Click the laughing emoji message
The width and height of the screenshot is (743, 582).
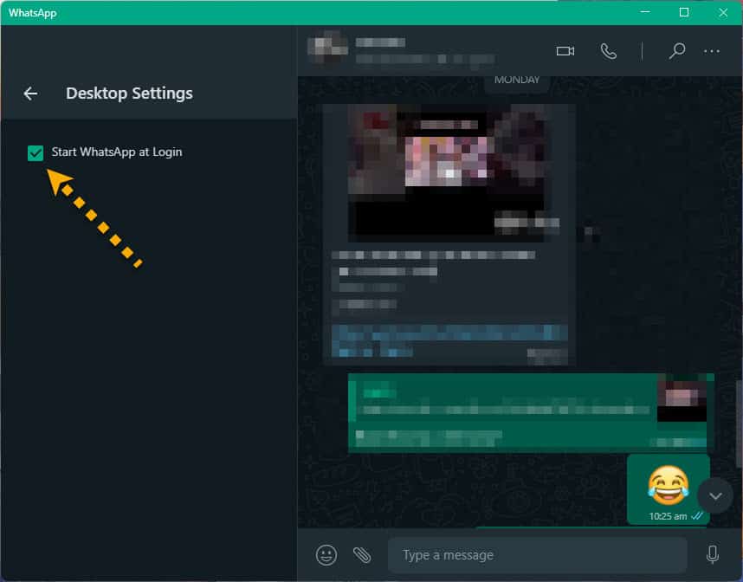click(x=669, y=485)
